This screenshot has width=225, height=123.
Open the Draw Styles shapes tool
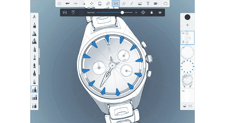124,4
